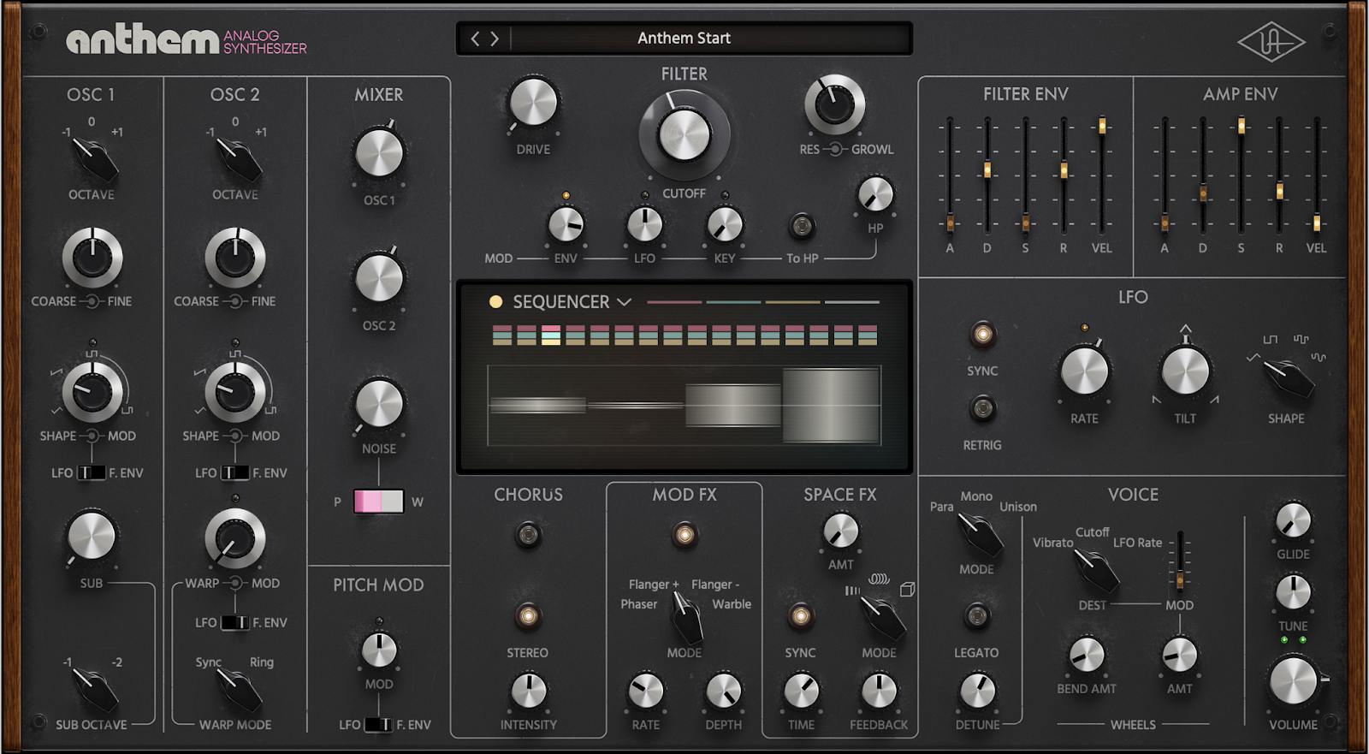1369x754 pixels.
Task: Flip OSC 2 shape LFO / F. ENV switch
Action: click(x=235, y=472)
